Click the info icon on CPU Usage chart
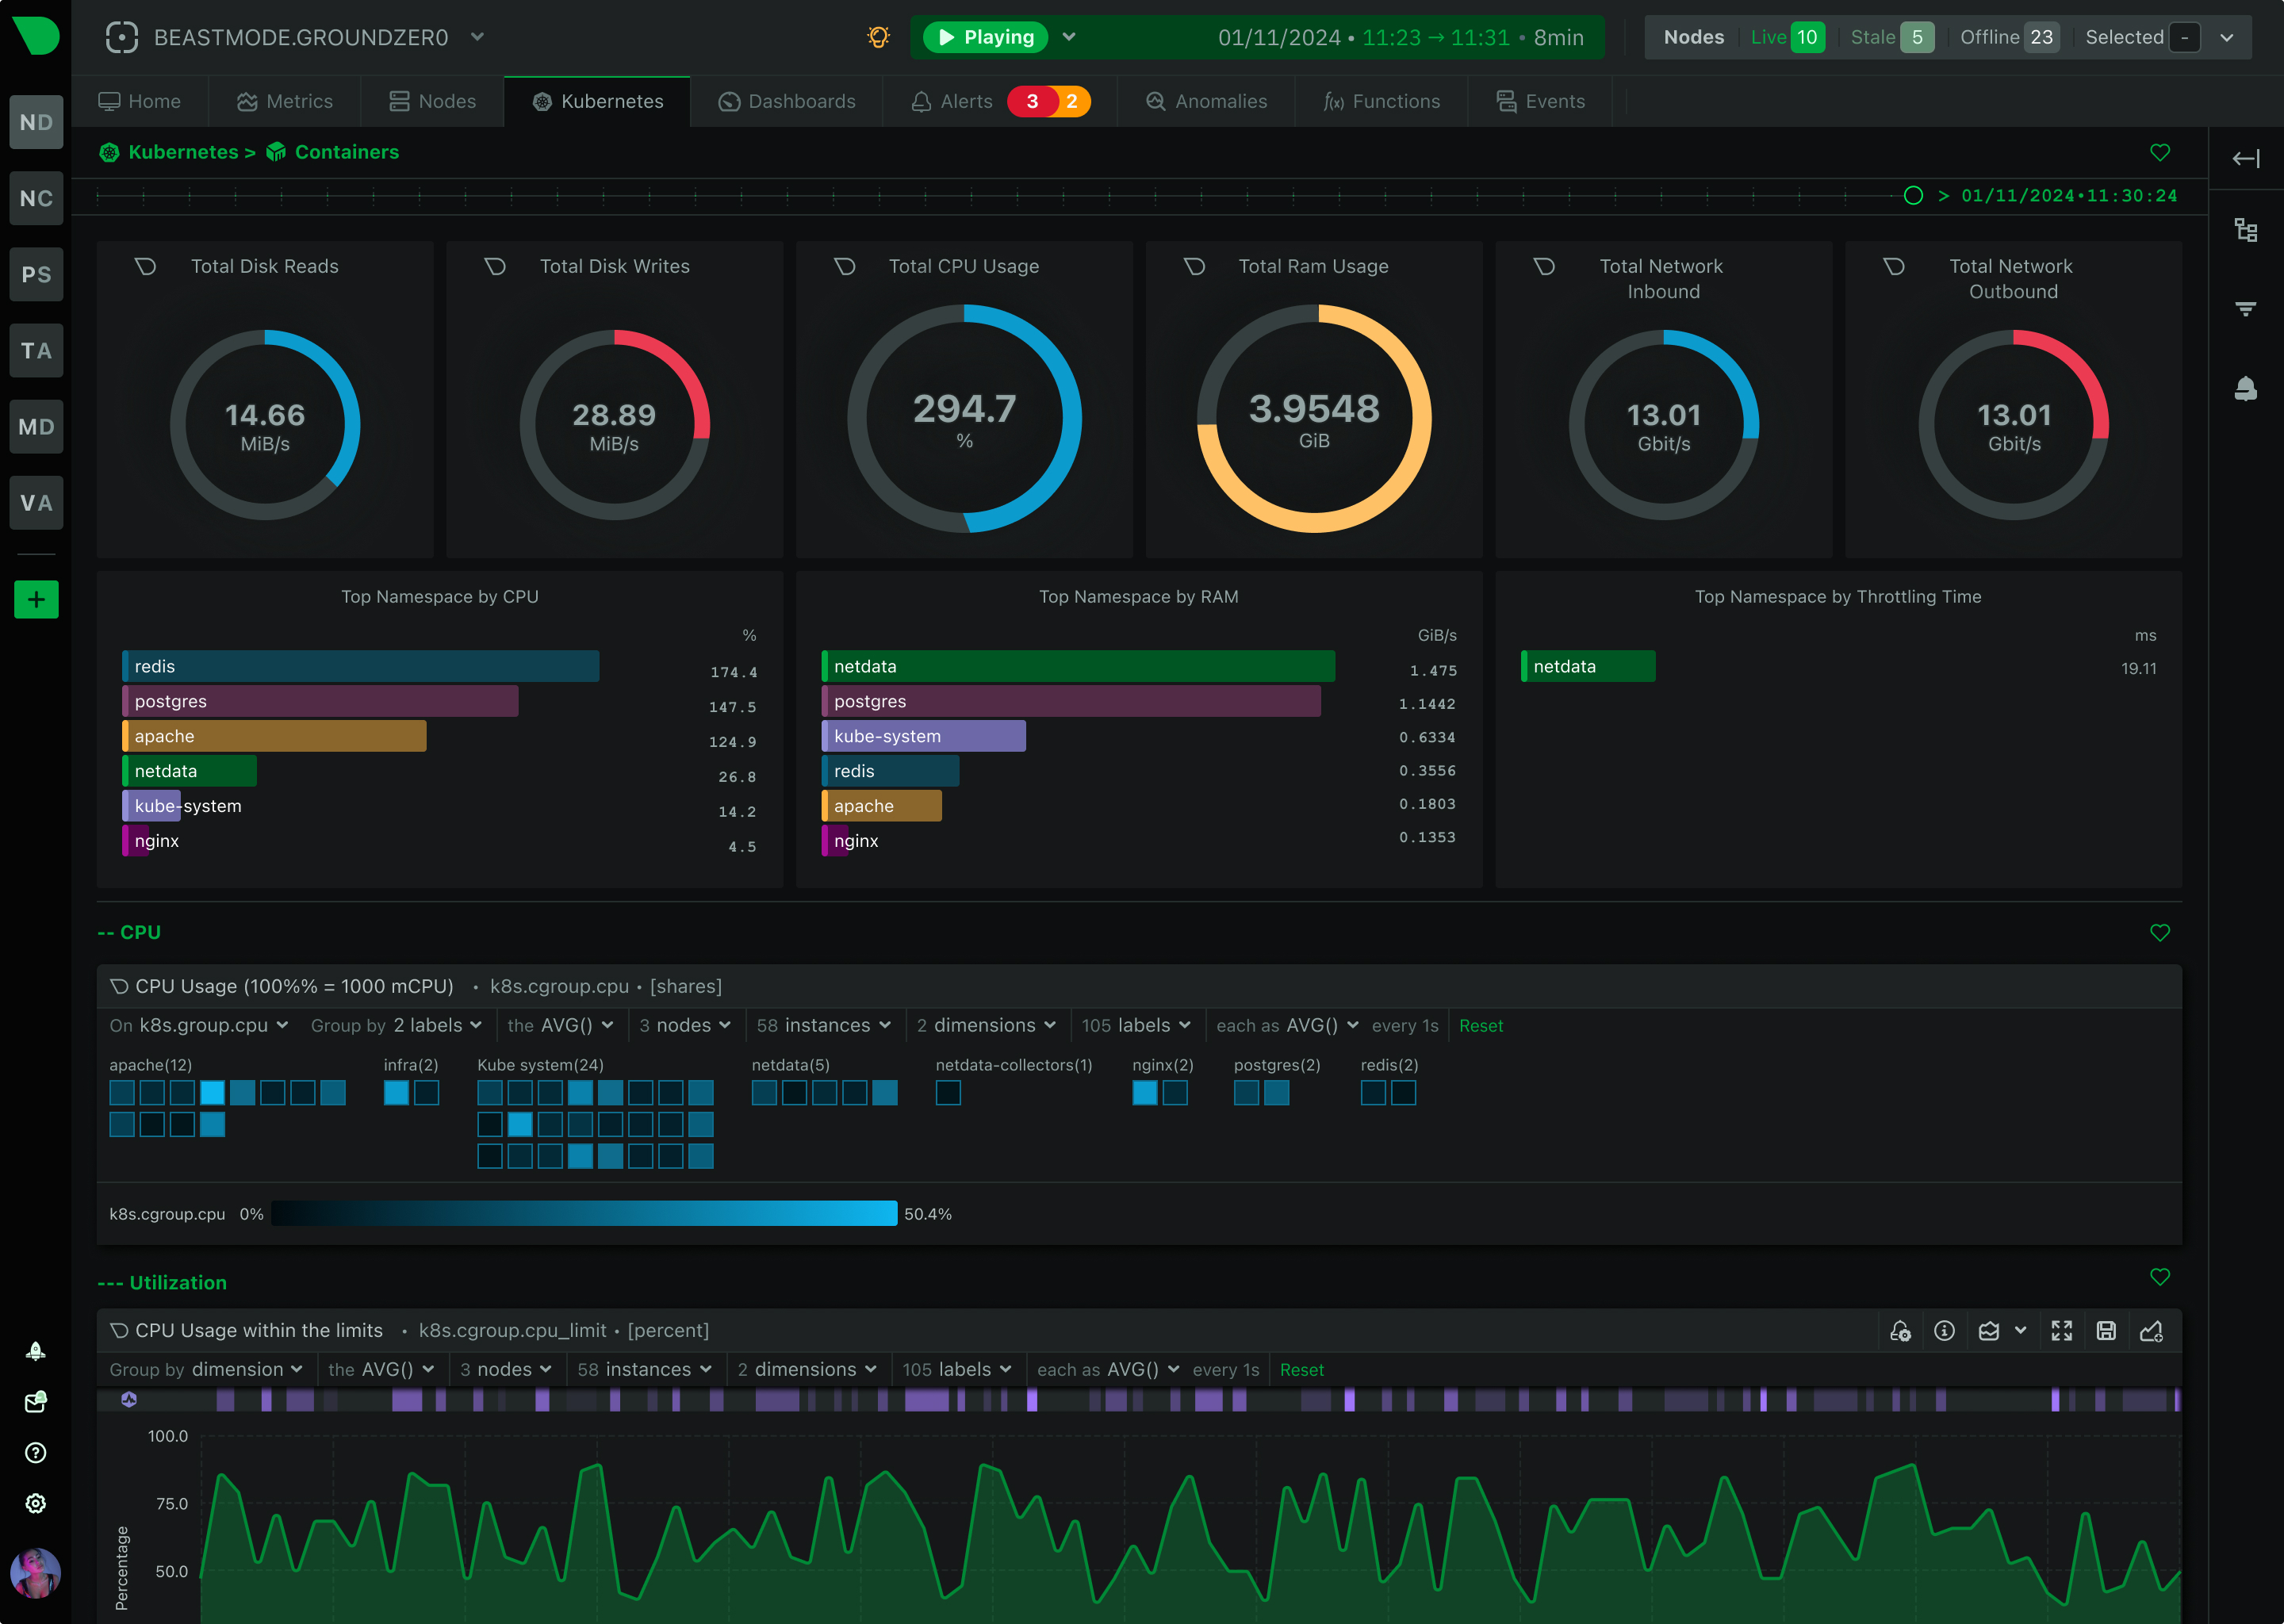The height and width of the screenshot is (1624, 2284). coord(1945,1331)
